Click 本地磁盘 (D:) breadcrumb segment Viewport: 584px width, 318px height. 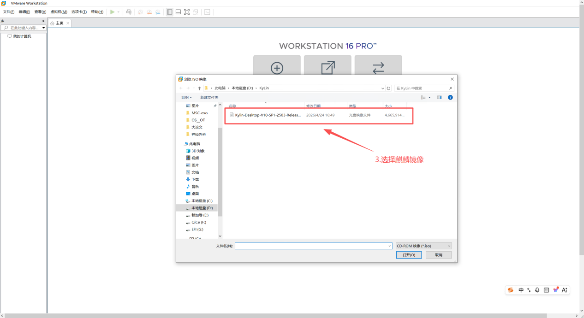point(242,88)
